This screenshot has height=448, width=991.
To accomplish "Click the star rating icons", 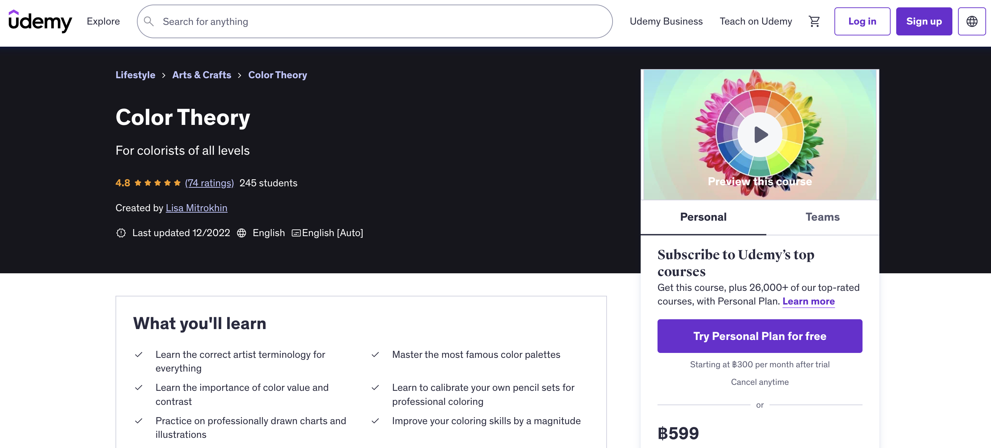I will click(157, 183).
